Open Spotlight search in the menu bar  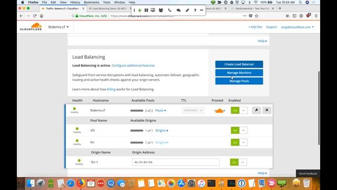pyautogui.click(x=300, y=2)
